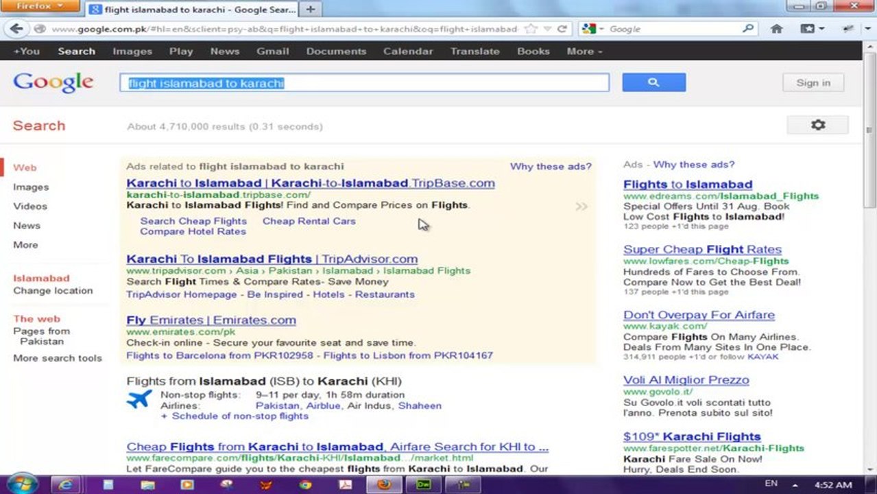Go back using the browser back arrow
The image size is (877, 494).
click(x=16, y=29)
